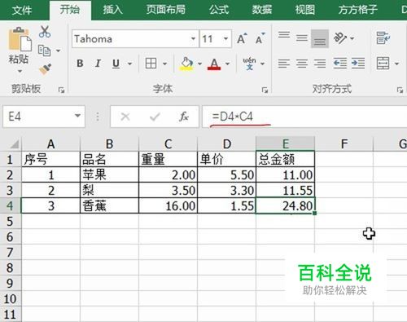This screenshot has width=407, height=322.
Task: Apply yellow fill color bucket
Action: pos(186,64)
